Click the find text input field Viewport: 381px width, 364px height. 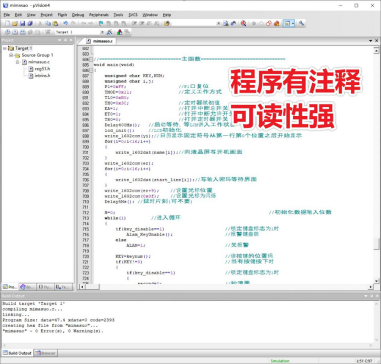coord(194,23)
